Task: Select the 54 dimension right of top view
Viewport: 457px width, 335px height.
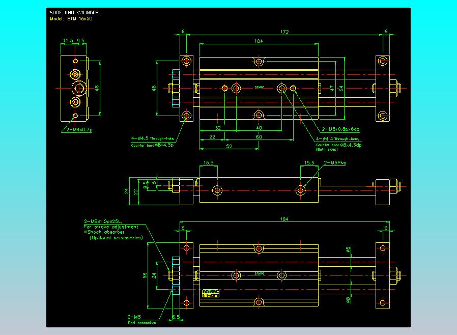Action: point(341,88)
